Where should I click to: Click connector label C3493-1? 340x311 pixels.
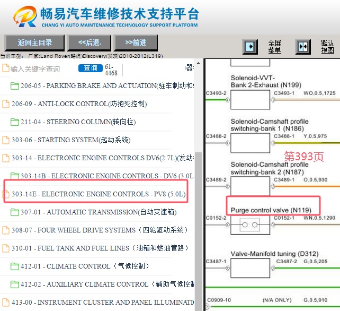click(284, 93)
